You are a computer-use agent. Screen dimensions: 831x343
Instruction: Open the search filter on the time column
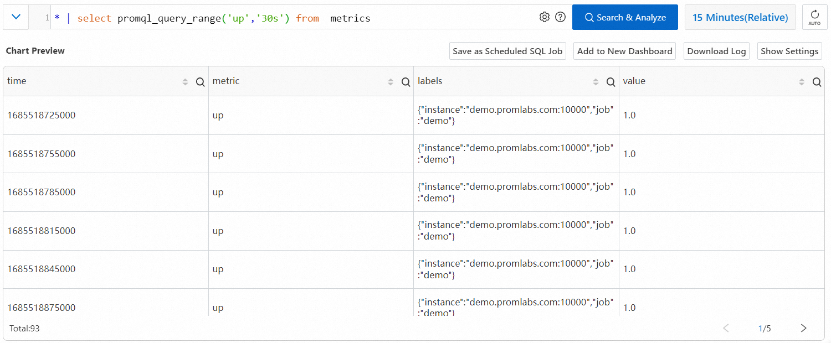pos(200,81)
